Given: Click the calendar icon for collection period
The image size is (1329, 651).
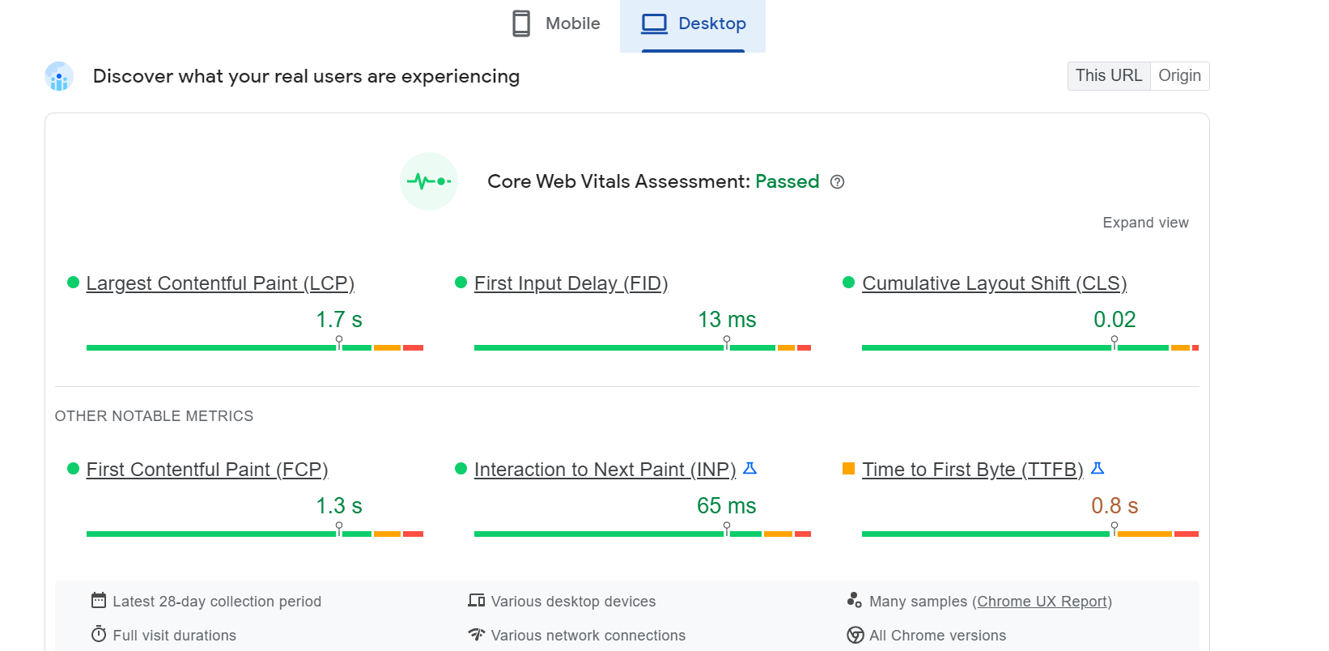Looking at the screenshot, I should (99, 601).
